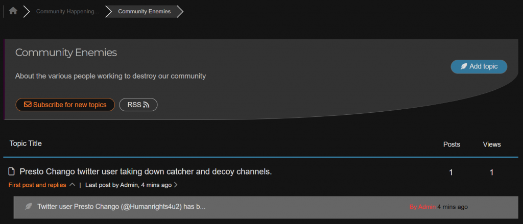Go to forum home via house icon
This screenshot has height=224, width=523.
coord(13,11)
